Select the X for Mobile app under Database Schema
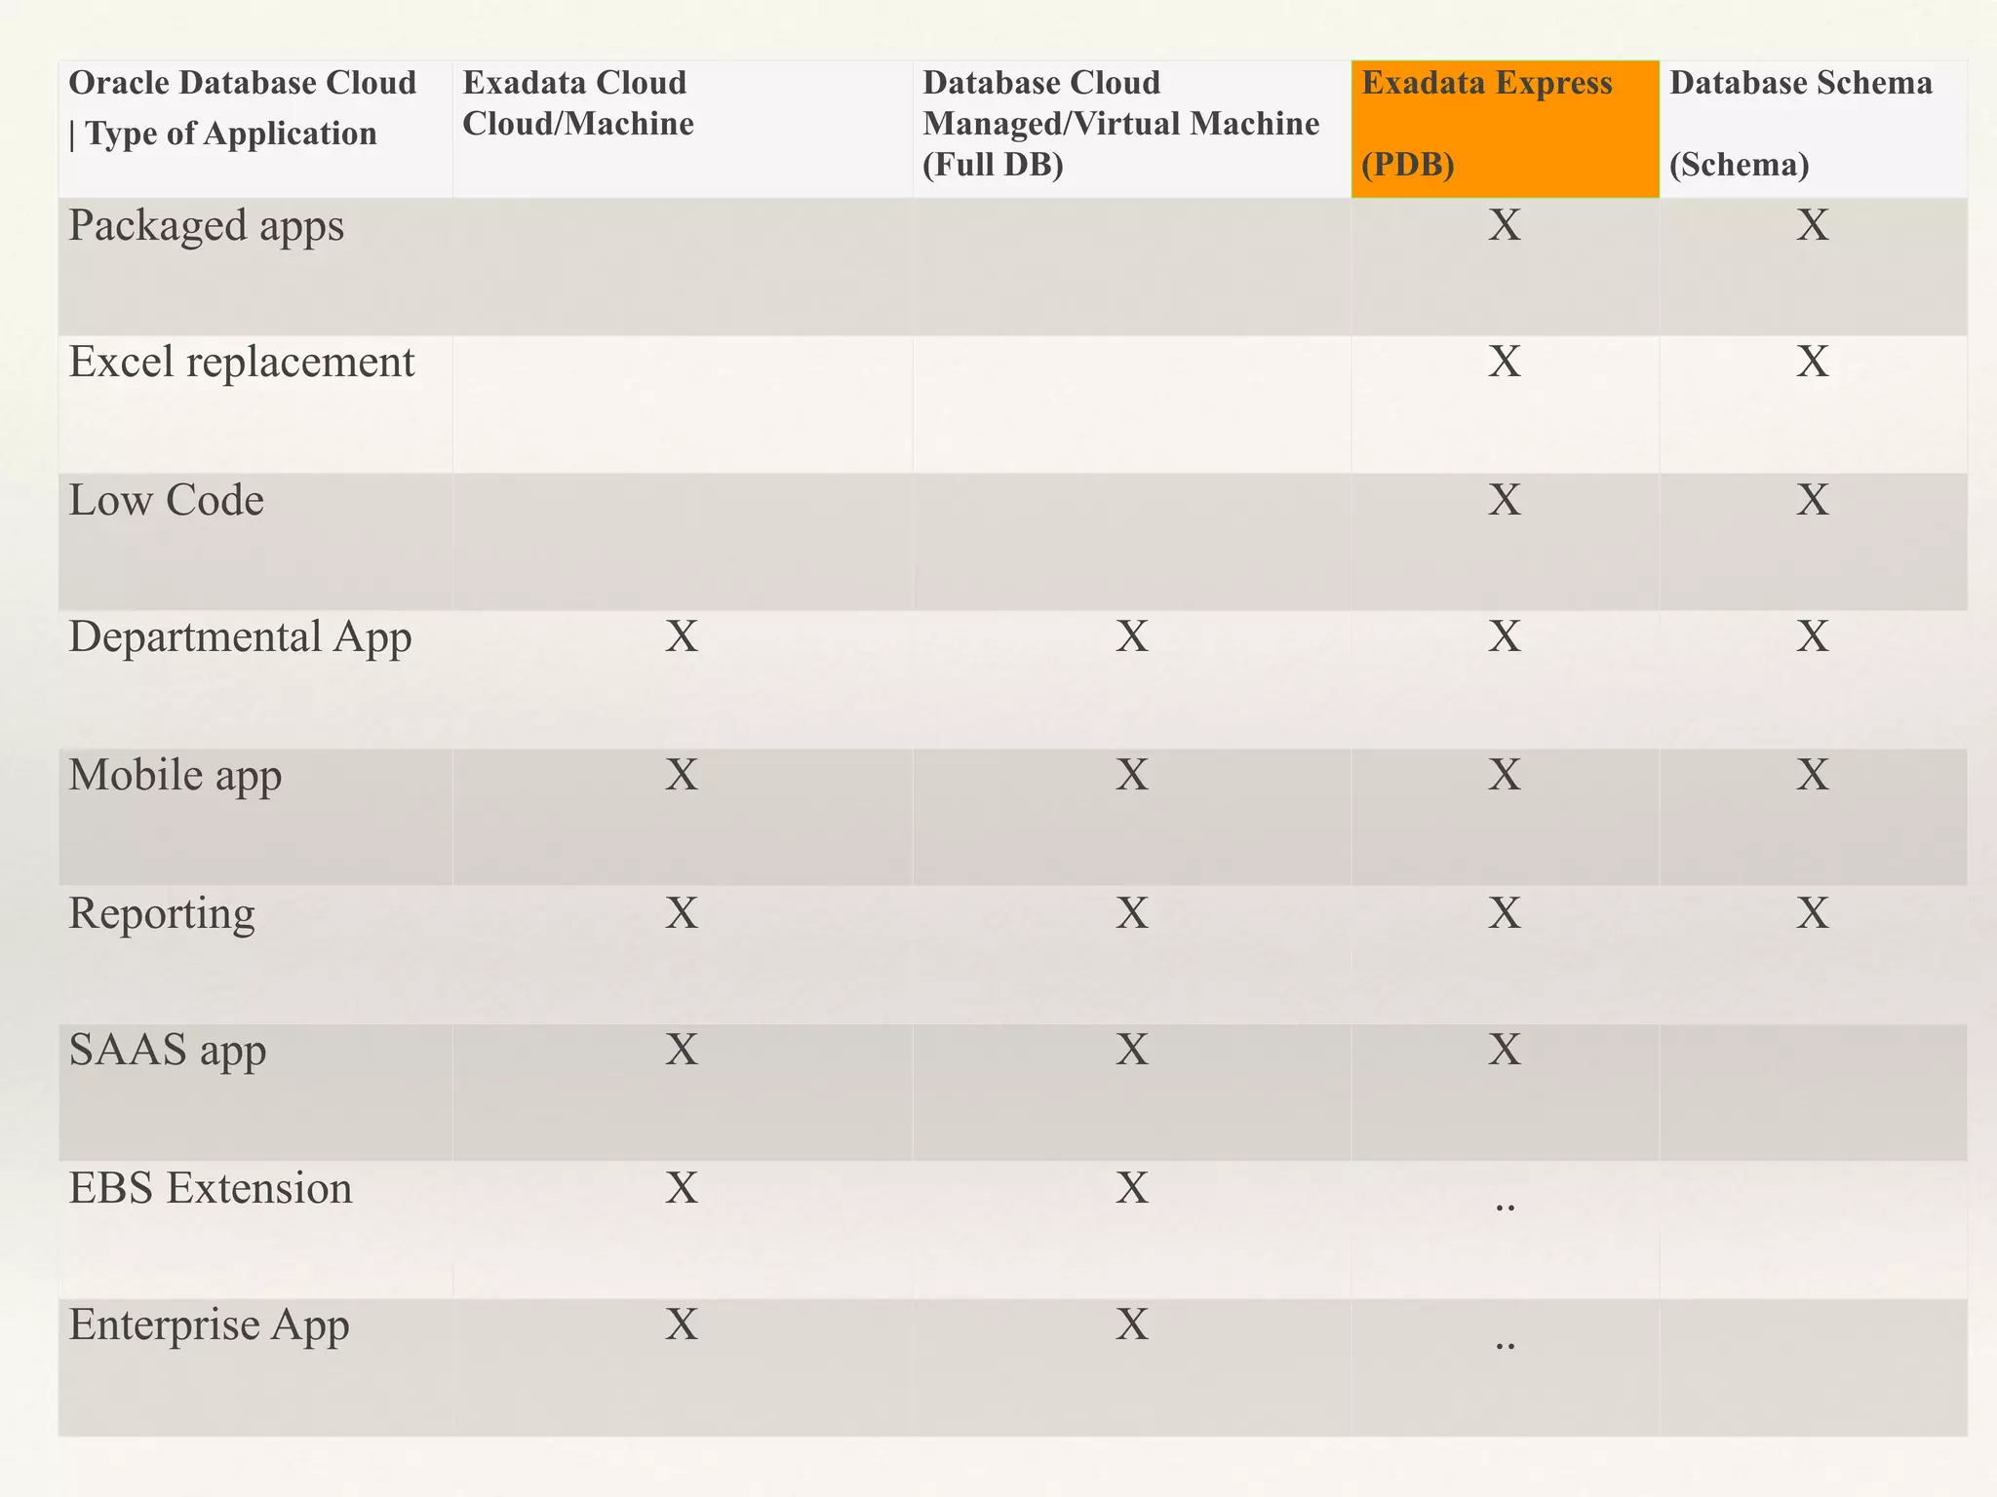 point(1813,776)
